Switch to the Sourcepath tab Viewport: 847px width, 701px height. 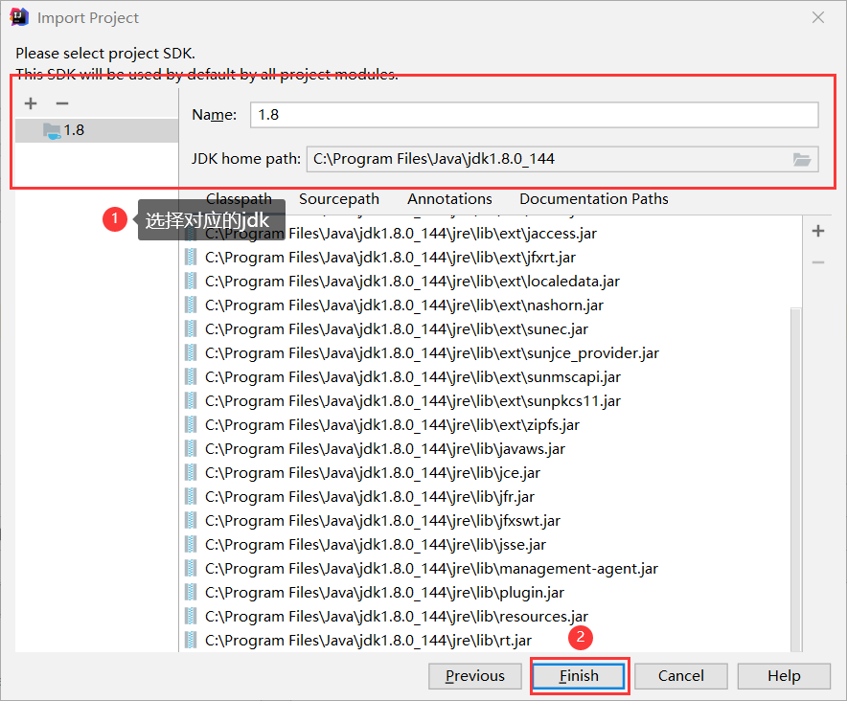pos(338,198)
